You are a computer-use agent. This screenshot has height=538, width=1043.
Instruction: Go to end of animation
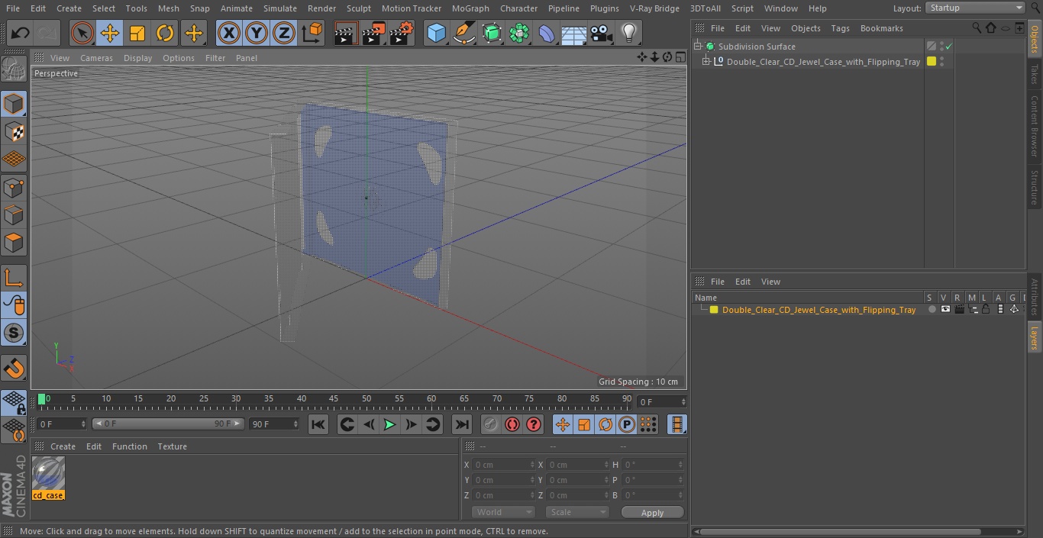(x=461, y=424)
